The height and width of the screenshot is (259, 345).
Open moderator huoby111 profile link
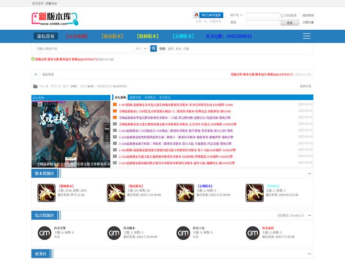point(297,215)
